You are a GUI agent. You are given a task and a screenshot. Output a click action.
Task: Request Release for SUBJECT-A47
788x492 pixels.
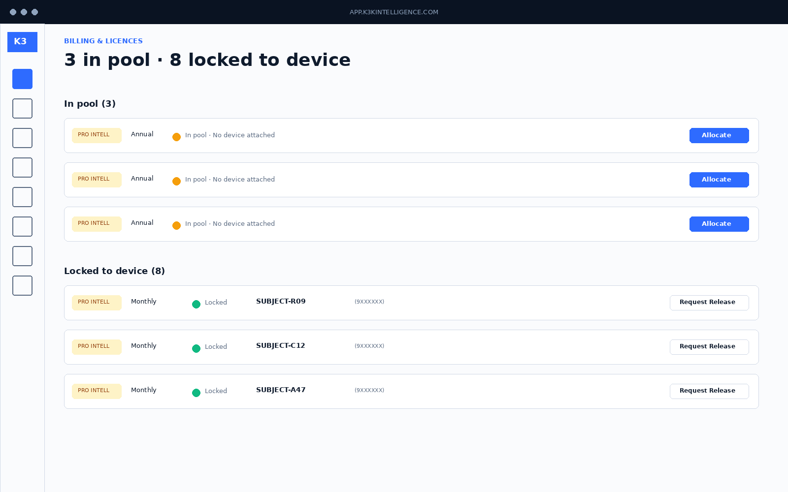click(x=709, y=391)
